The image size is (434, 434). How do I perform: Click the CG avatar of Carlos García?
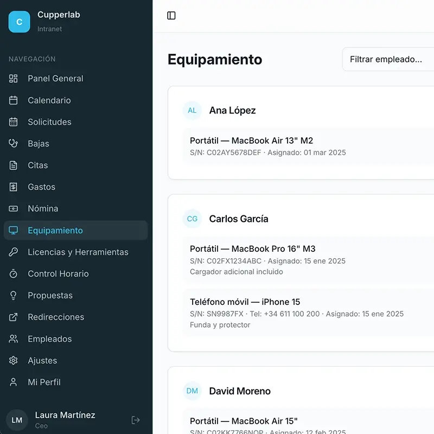192,219
